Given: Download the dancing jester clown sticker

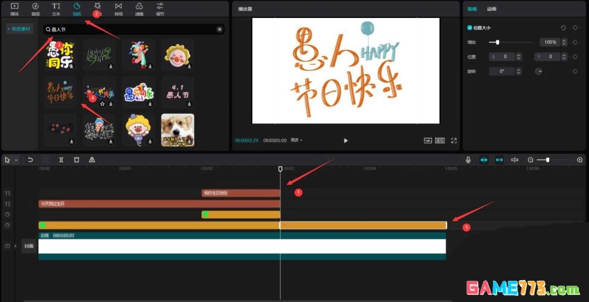Looking at the screenshot, I should point(150,66).
